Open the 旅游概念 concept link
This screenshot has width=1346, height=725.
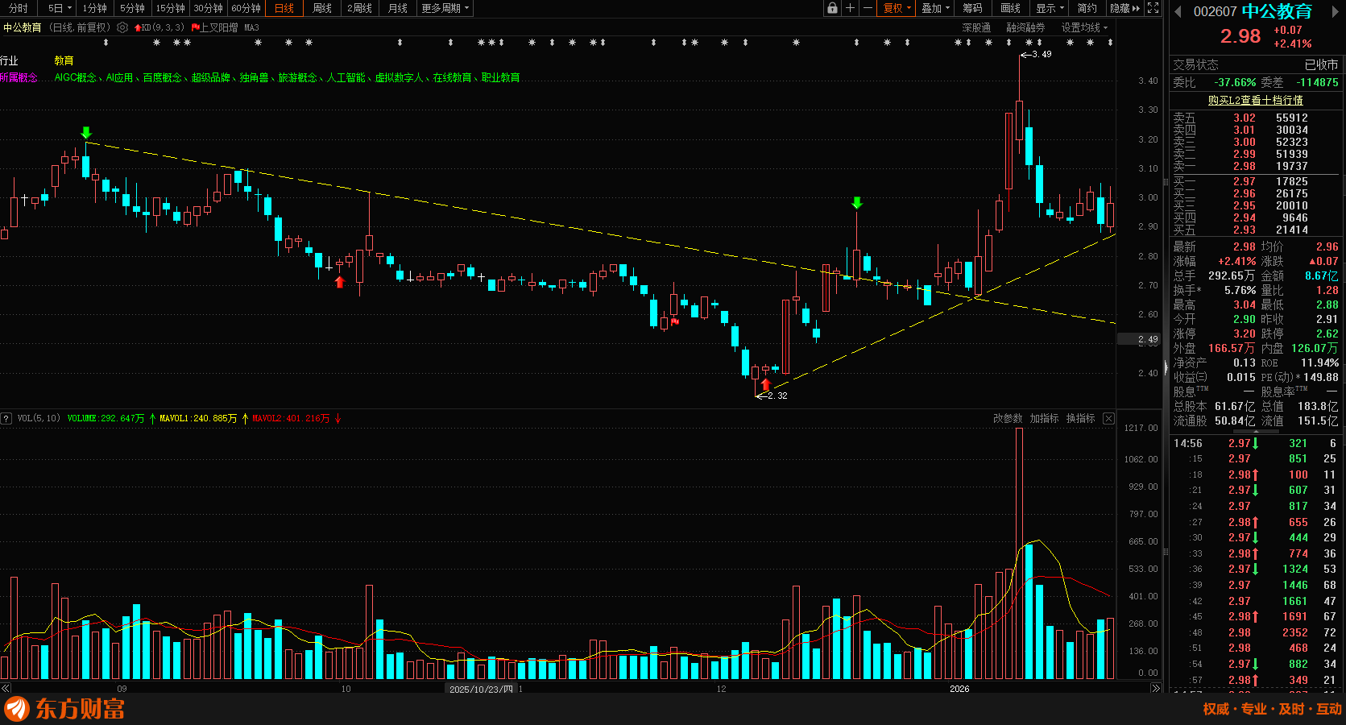(298, 77)
